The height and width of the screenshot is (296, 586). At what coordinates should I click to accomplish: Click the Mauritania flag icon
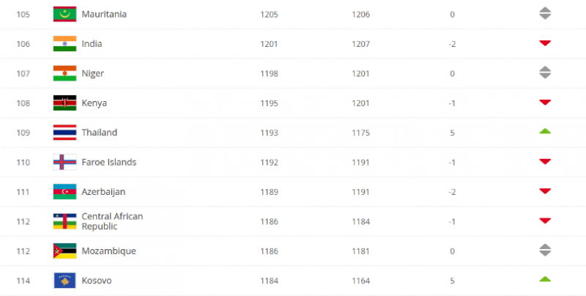tap(64, 14)
